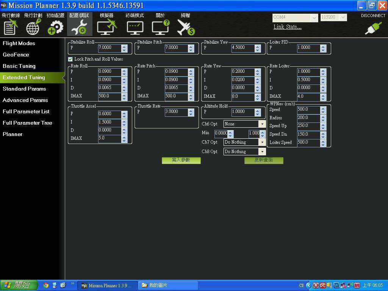388x291 pixels.
Task: Open the COM4 port dropdown
Action: coord(314,17)
